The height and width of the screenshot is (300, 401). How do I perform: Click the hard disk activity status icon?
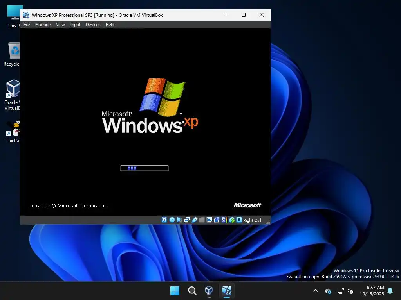pos(164,220)
